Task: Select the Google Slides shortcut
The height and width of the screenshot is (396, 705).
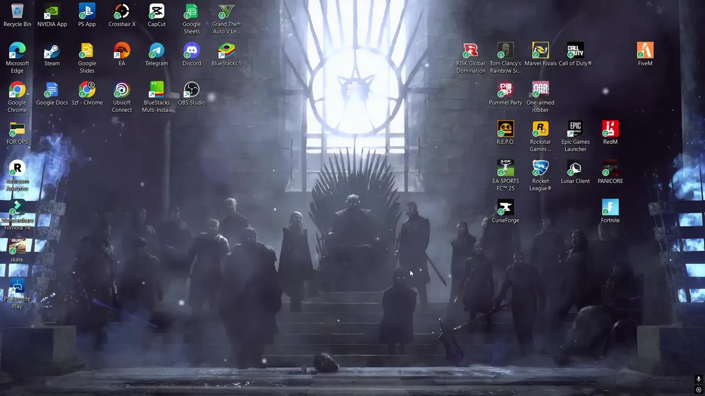Action: (86, 50)
